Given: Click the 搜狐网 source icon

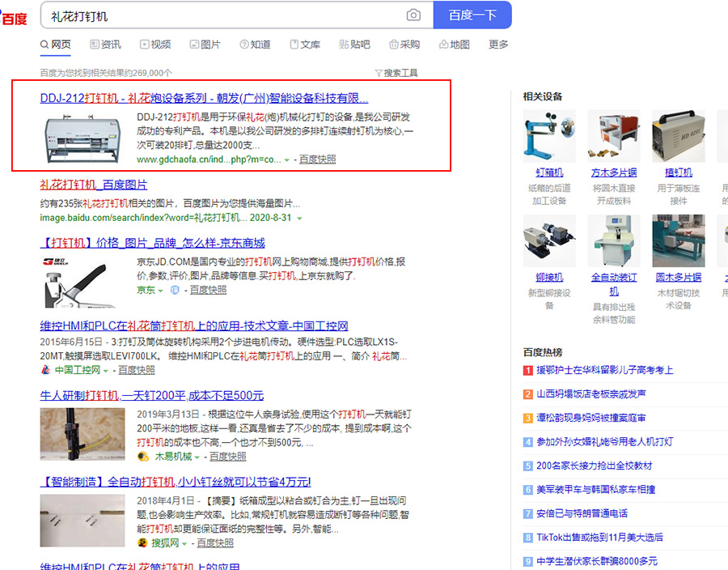Looking at the screenshot, I should (142, 543).
